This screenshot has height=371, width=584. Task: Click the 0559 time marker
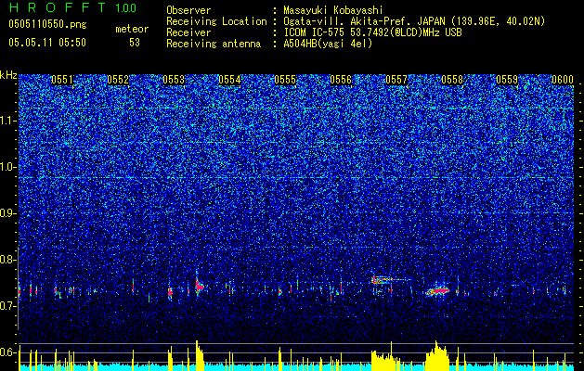coord(507,80)
